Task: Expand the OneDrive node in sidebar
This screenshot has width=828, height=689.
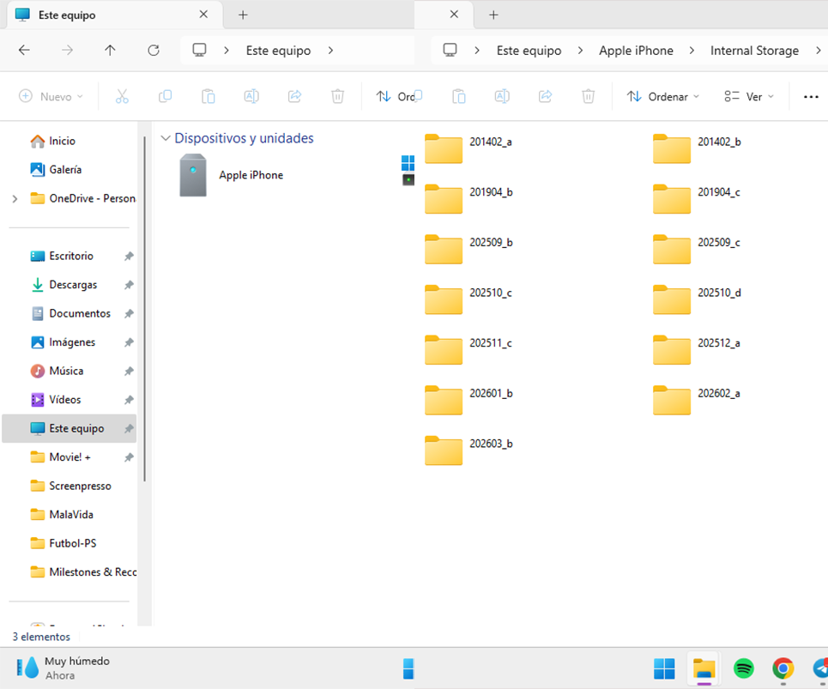Action: [x=15, y=199]
